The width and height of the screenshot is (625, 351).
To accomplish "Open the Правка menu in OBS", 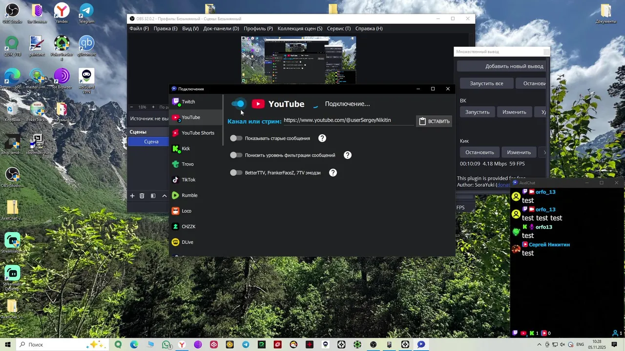I will tap(166, 29).
